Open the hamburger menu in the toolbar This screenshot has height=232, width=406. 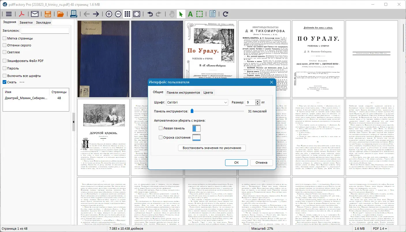9,14
